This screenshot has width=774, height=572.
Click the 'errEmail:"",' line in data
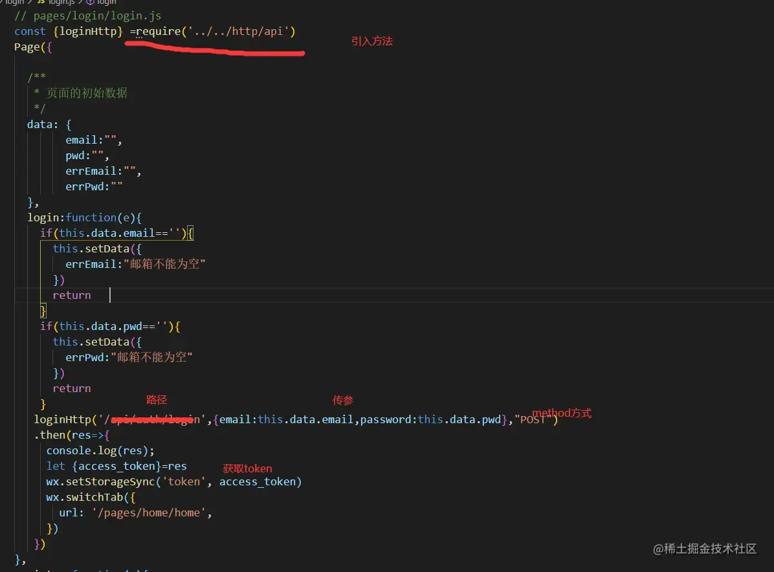click(103, 171)
